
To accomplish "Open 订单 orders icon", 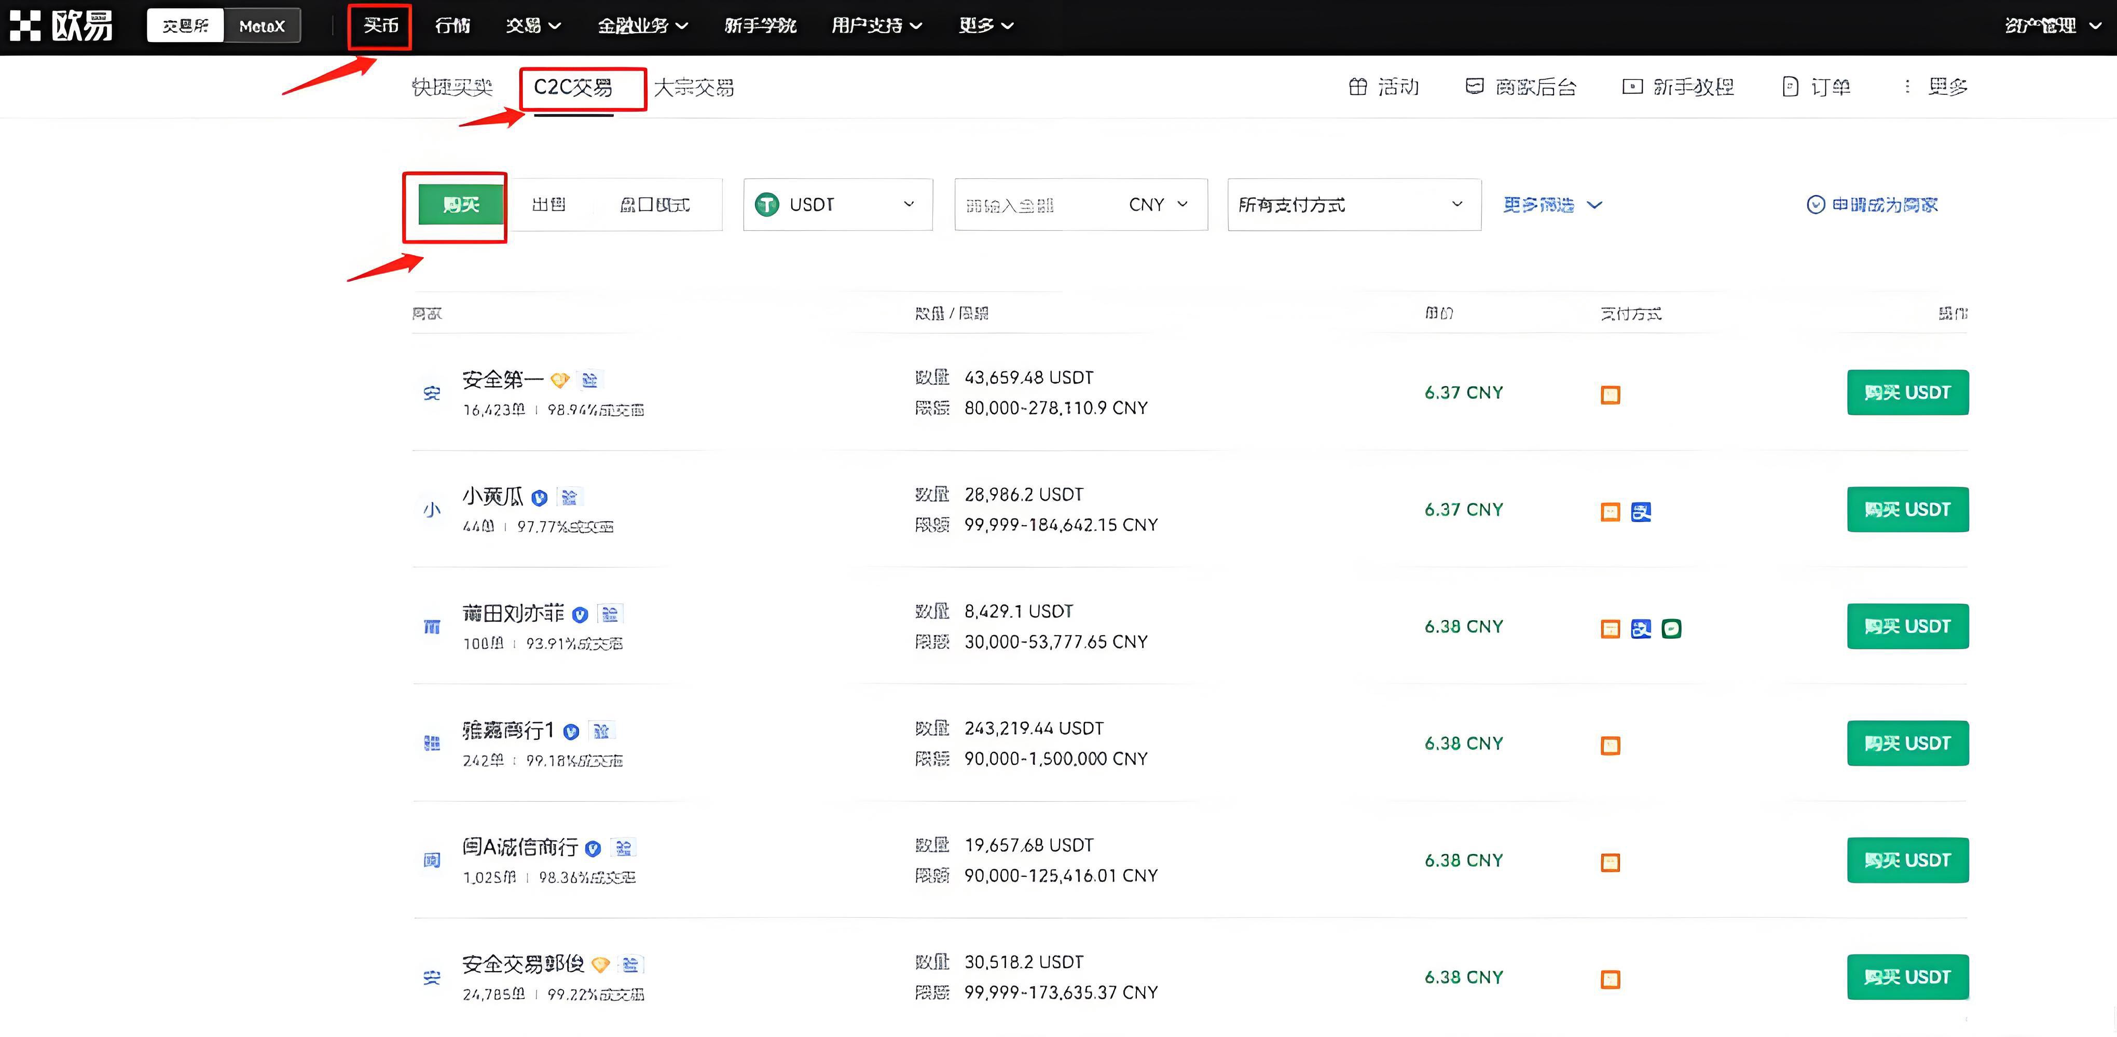I will point(1816,86).
